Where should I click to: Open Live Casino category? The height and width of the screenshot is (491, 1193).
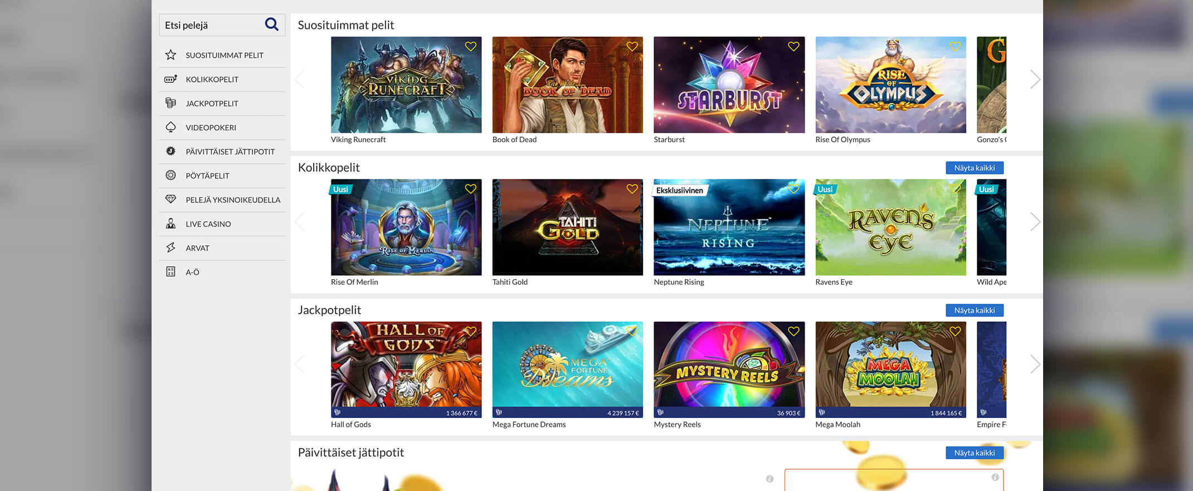coord(222,223)
